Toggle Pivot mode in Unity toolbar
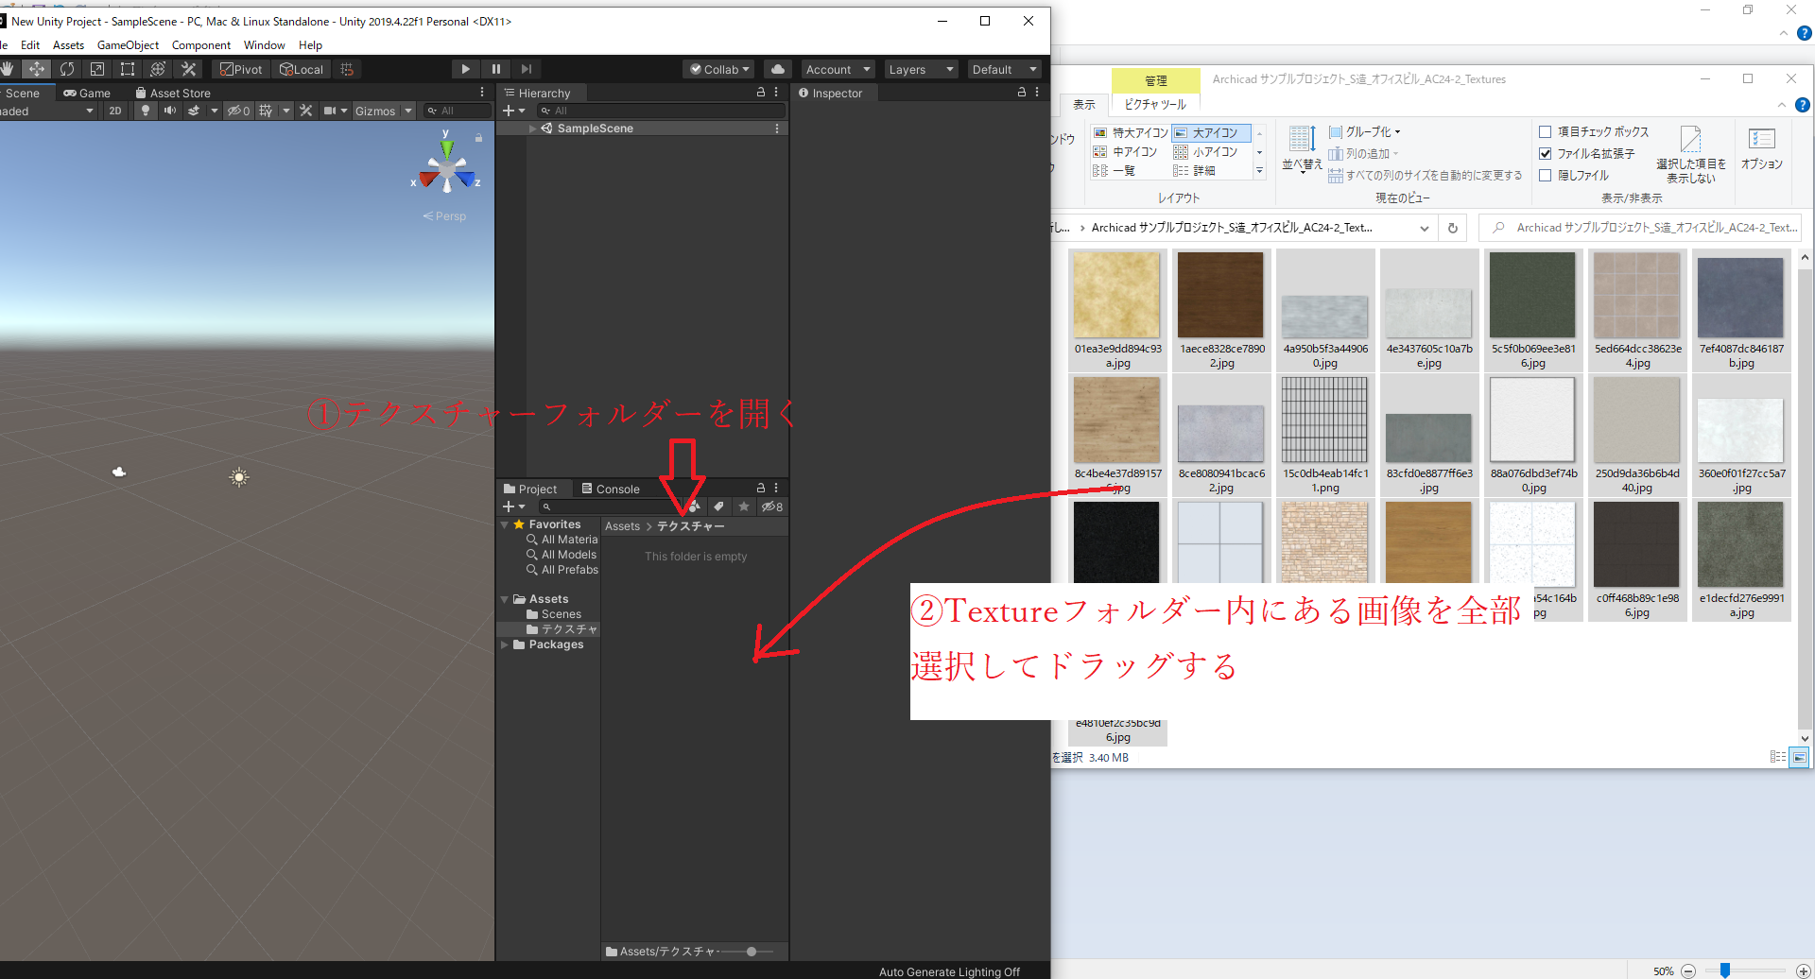Image resolution: width=1815 pixels, height=979 pixels. [x=241, y=68]
